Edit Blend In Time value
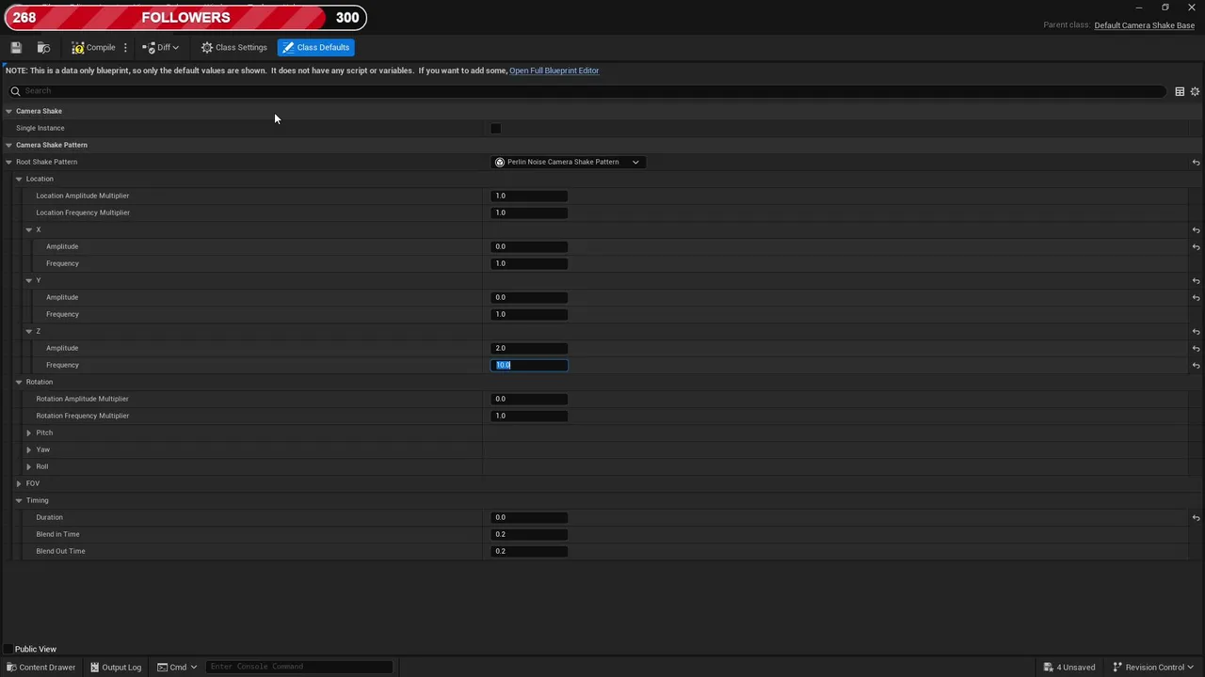This screenshot has width=1205, height=677. coord(529,534)
